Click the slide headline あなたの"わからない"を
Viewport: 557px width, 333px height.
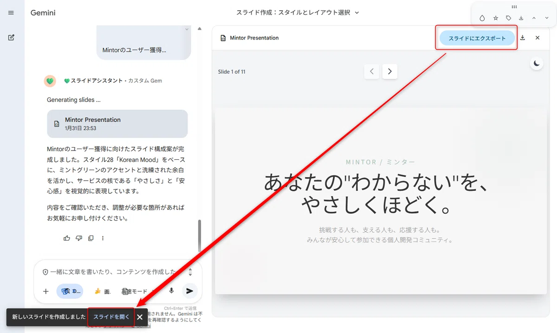pos(376,182)
